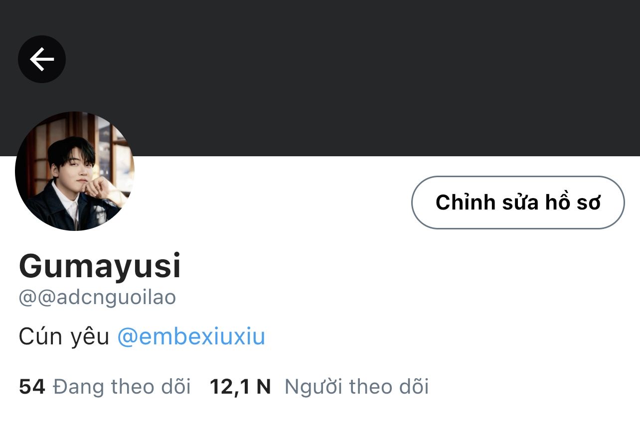Click the 54 following count number
This screenshot has height=426, width=640.
click(x=32, y=386)
